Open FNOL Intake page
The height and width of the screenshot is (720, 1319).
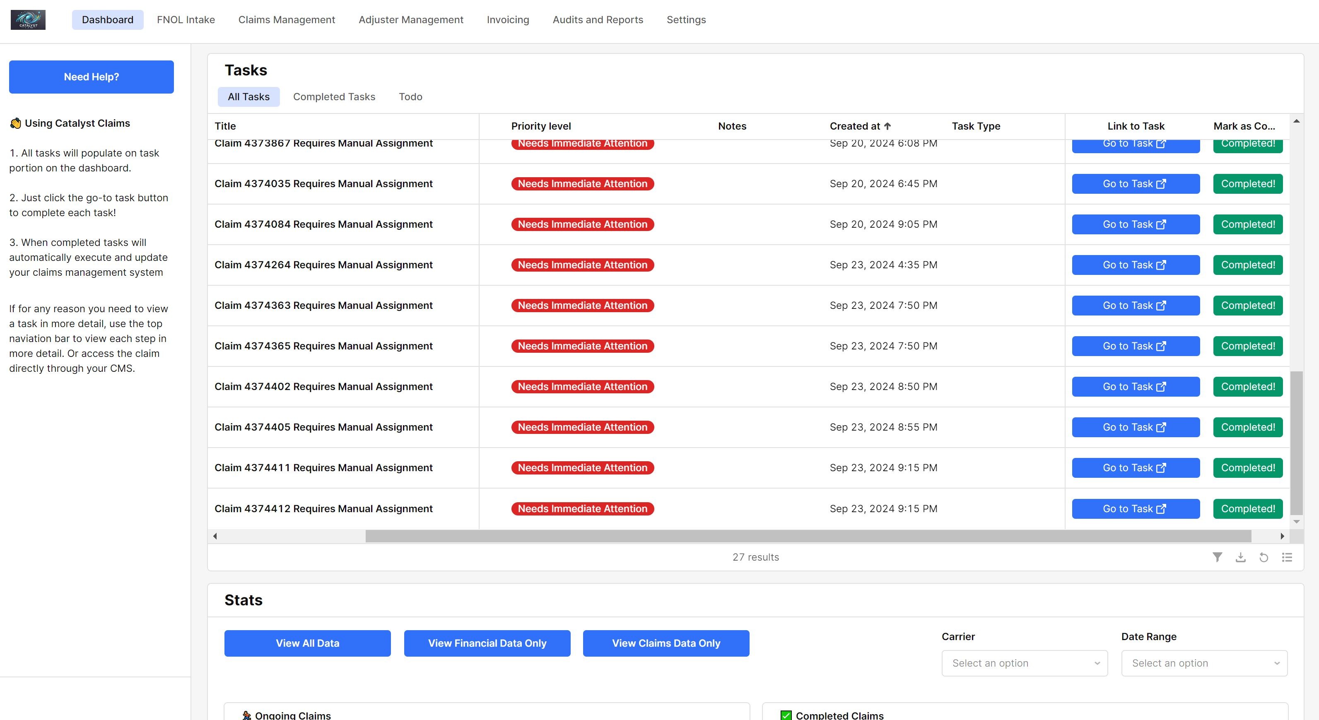[x=186, y=19]
